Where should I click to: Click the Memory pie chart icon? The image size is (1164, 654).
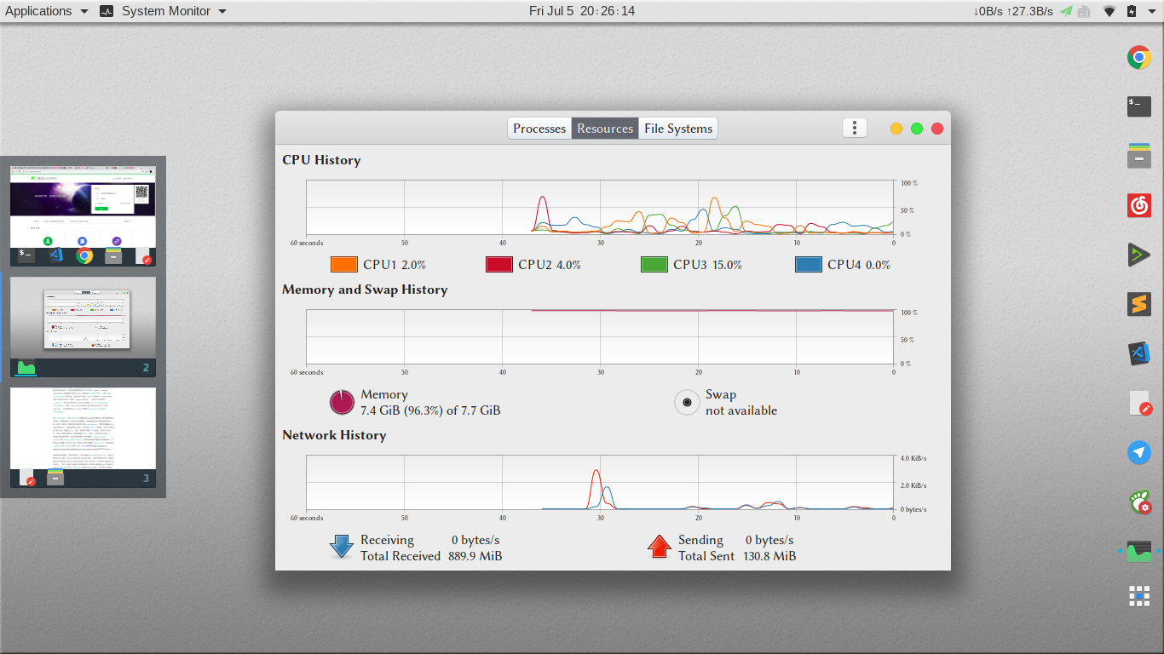[342, 402]
